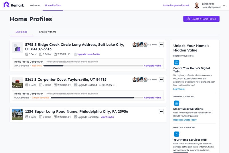Switch to the Shared with Me tab
Image resolution: width=229 pixels, height=153 pixels.
(48, 32)
